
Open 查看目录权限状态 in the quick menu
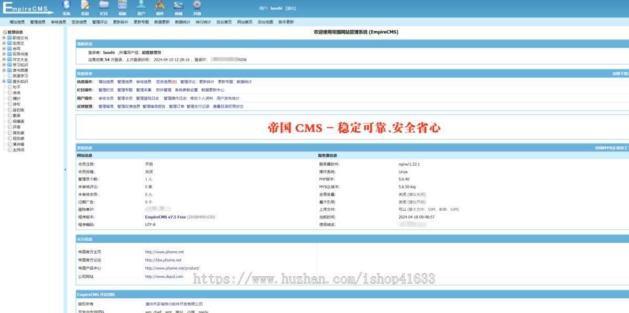[x=228, y=106]
